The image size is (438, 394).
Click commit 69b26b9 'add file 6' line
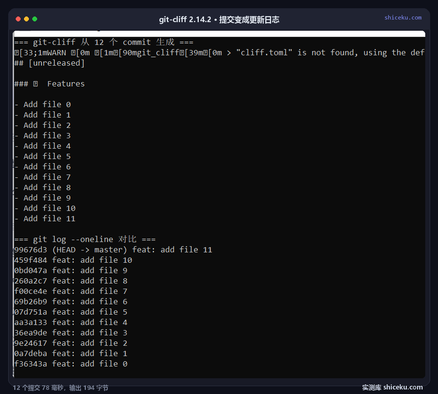(70, 301)
